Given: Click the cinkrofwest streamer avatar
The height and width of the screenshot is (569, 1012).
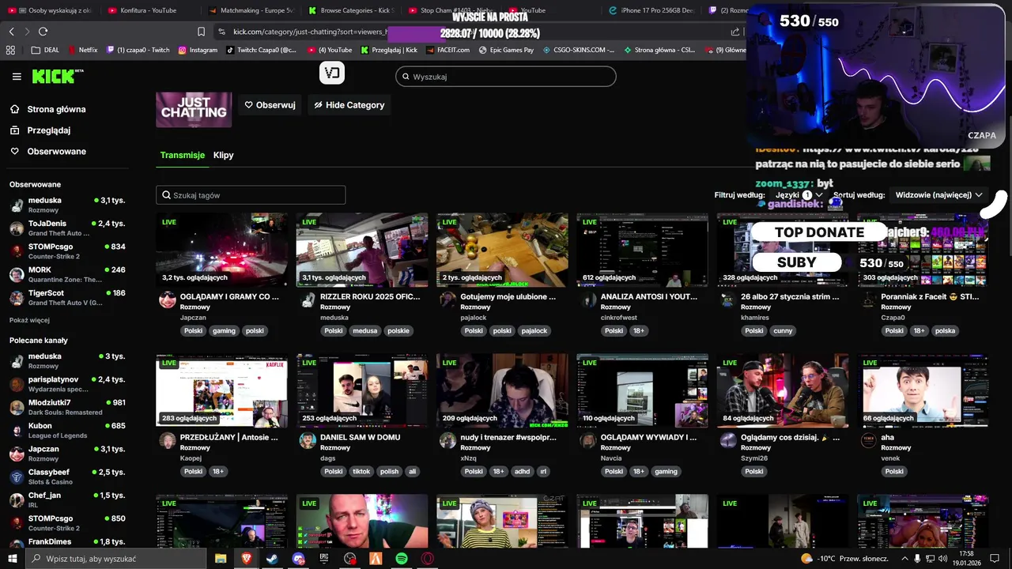Looking at the screenshot, I should [x=588, y=300].
